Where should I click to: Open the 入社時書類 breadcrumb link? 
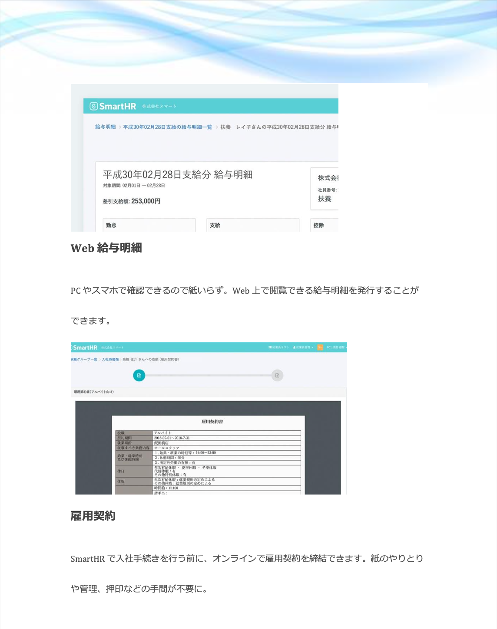pyautogui.click(x=110, y=359)
